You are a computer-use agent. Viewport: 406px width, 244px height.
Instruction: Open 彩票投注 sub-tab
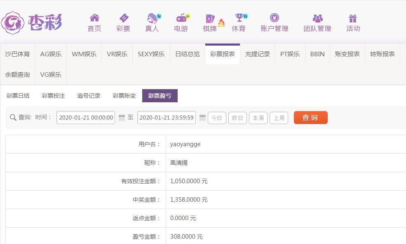(53, 96)
